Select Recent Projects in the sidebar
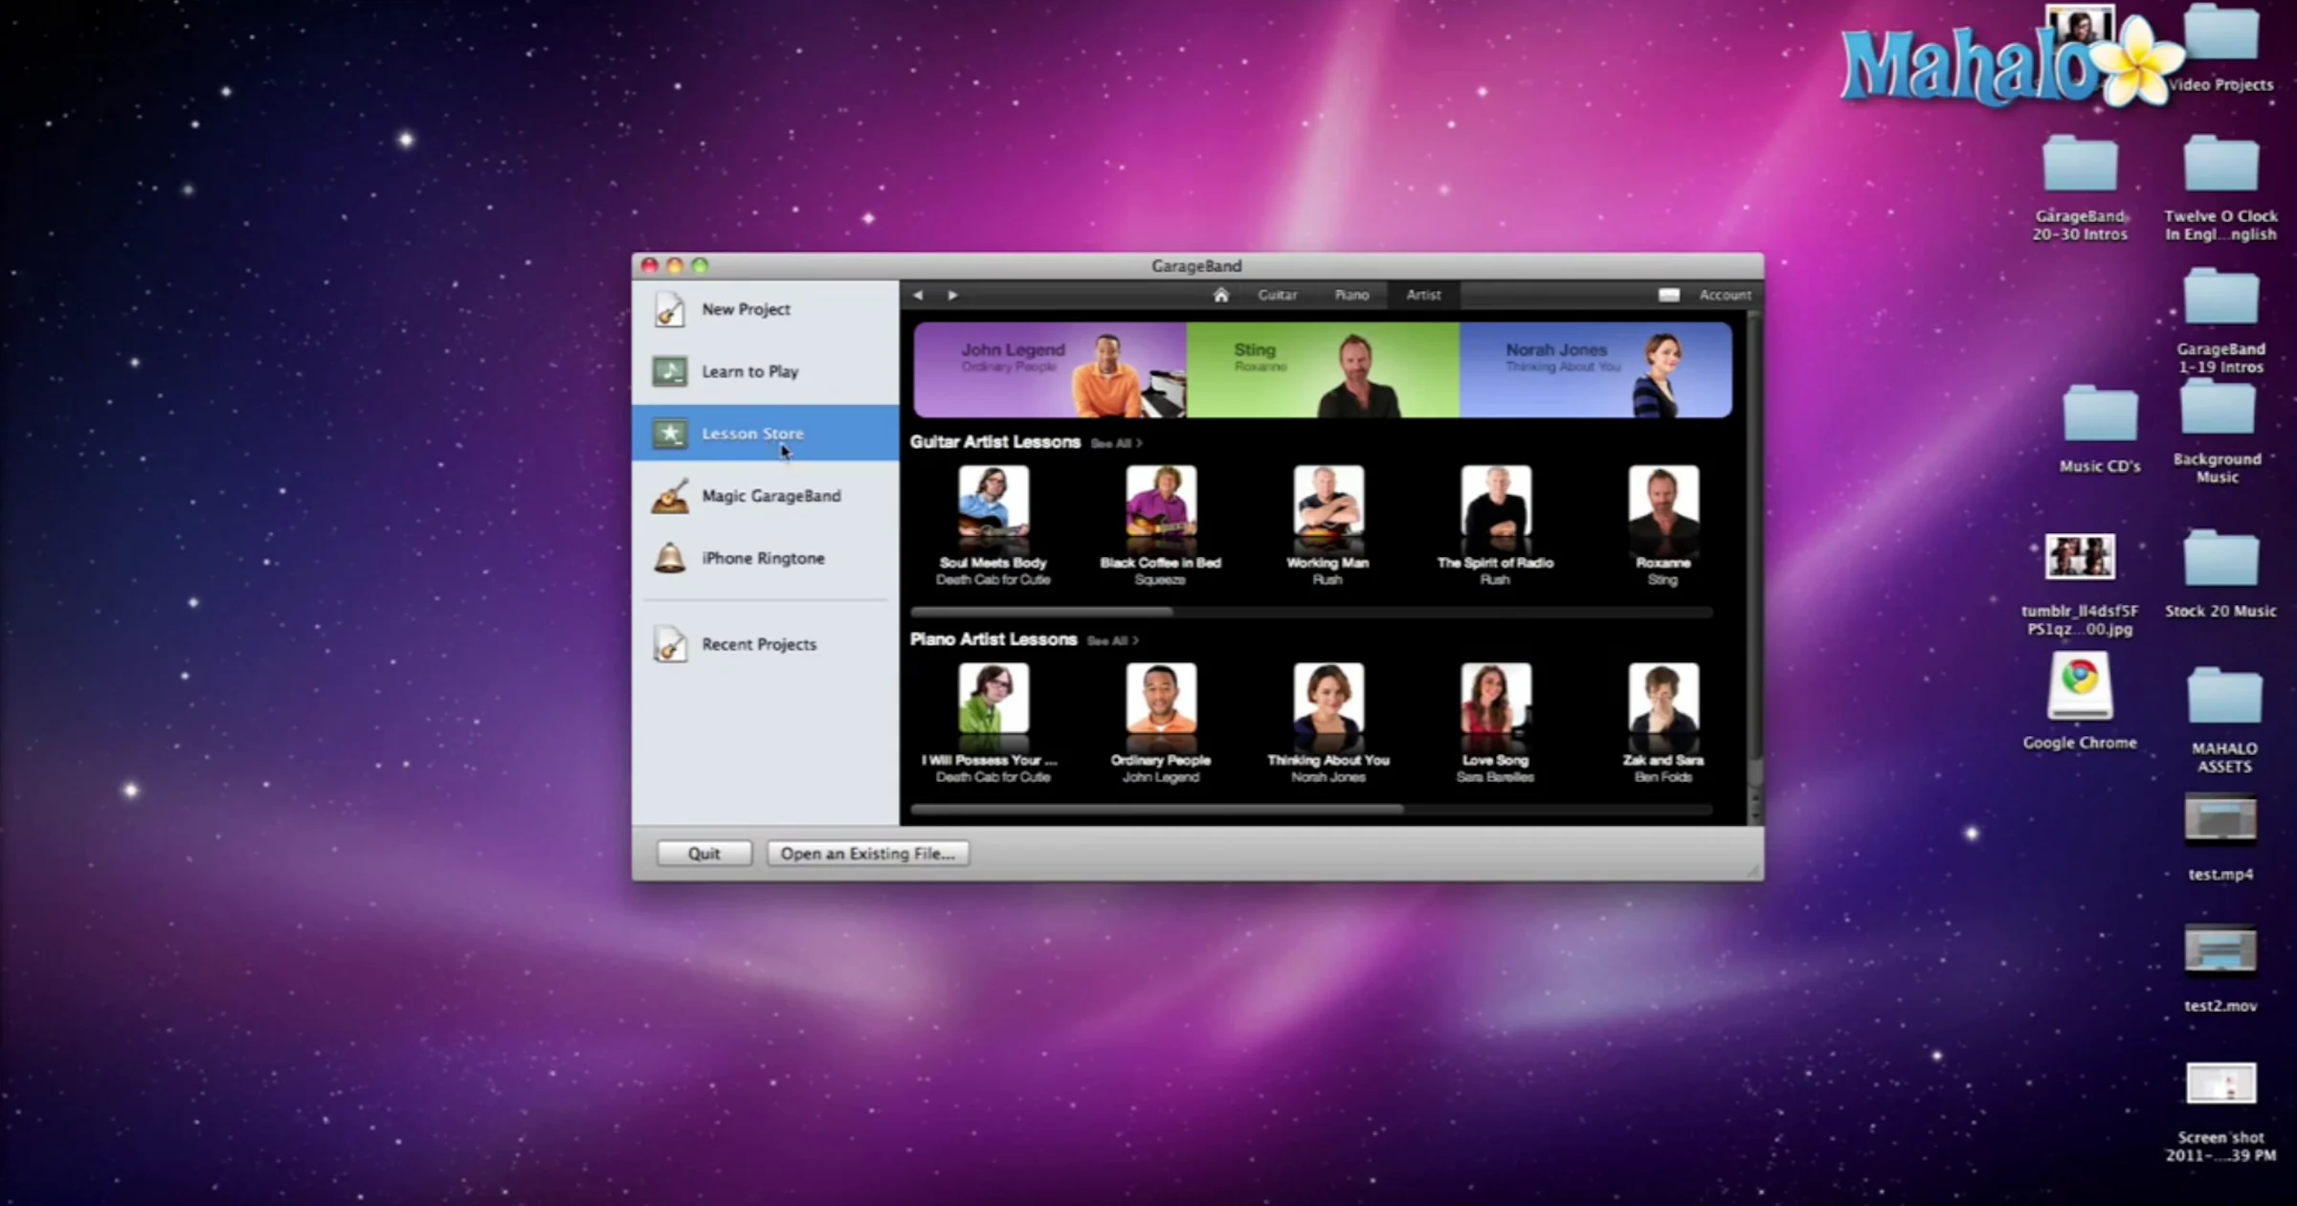 766,644
